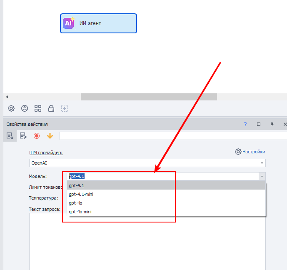Pin the Свойства действия panel
This screenshot has width=287, height=270.
click(x=272, y=124)
